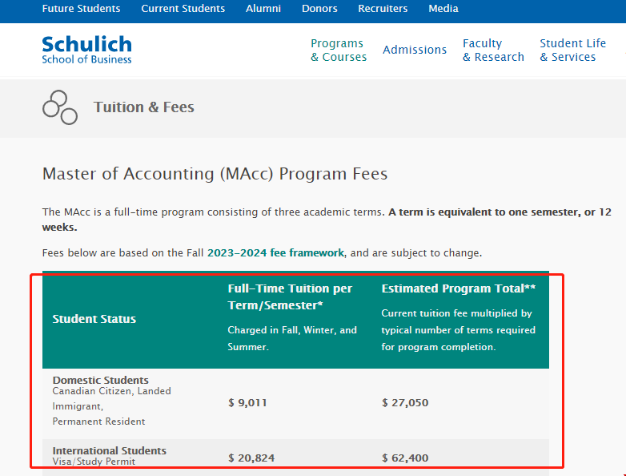This screenshot has height=476, width=626.
Task: Follow the 2023–2024 fee framework link
Action: pos(275,253)
